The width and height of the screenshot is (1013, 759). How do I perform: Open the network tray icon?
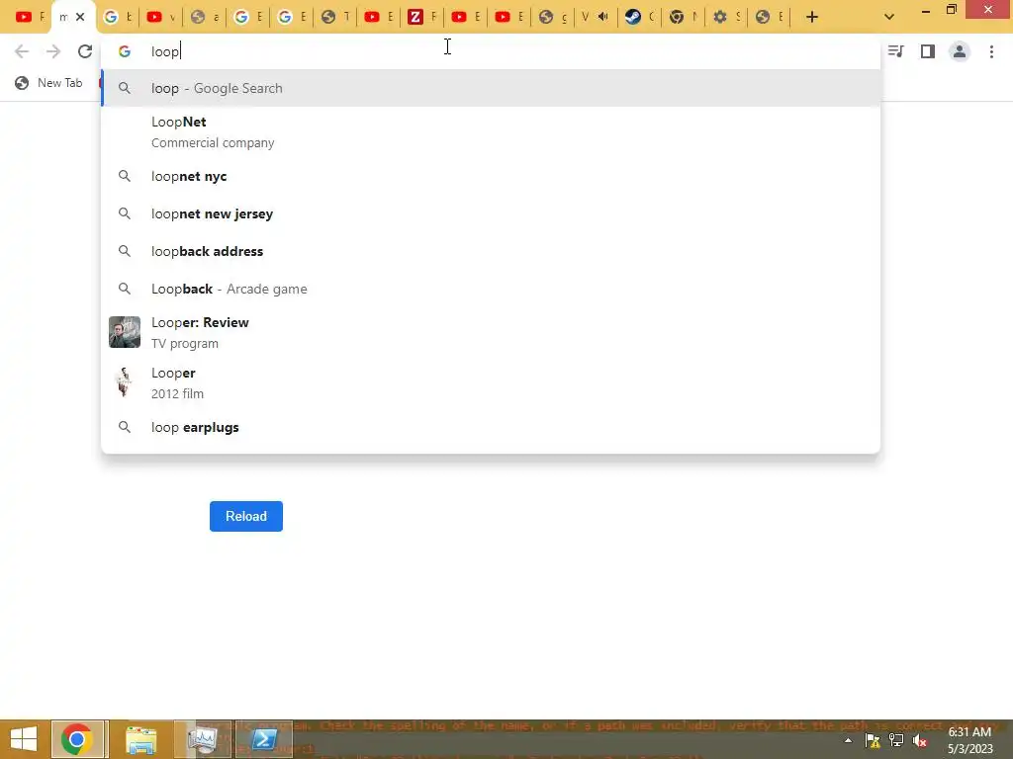click(896, 740)
